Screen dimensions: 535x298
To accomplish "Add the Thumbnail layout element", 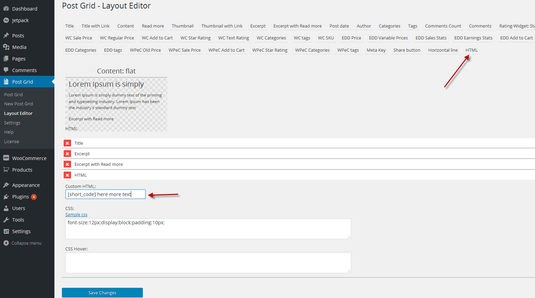I will pyautogui.click(x=183, y=26).
